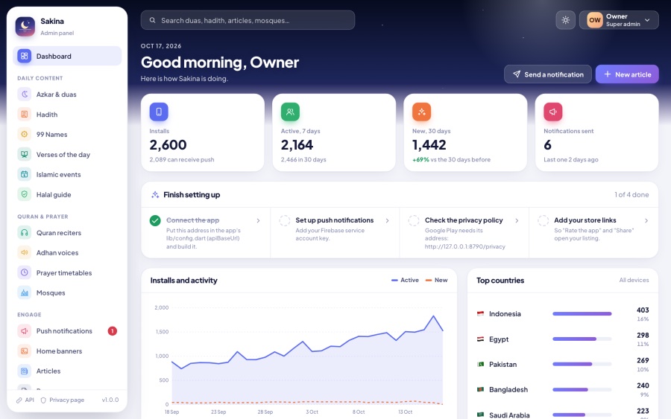
Task: Expand Check the privacy policy chevron
Action: pyautogui.click(x=517, y=221)
